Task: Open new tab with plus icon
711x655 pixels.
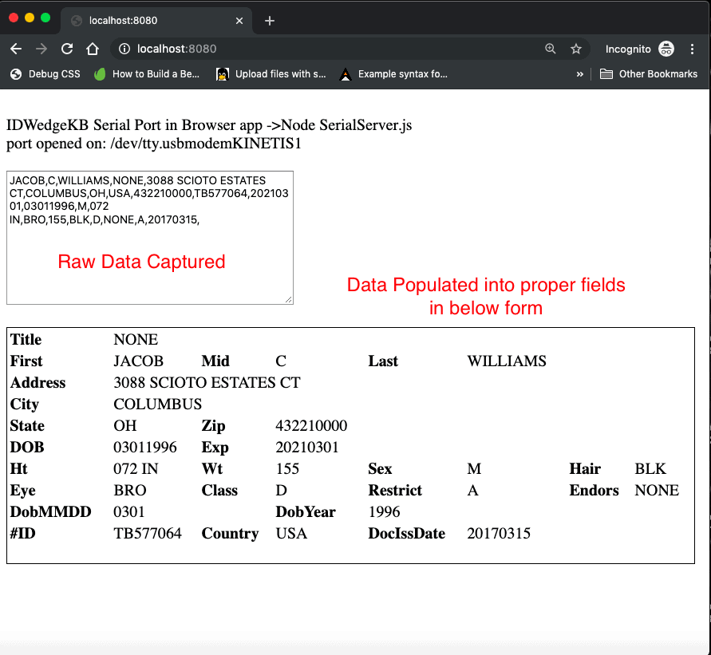Action: coord(270,21)
